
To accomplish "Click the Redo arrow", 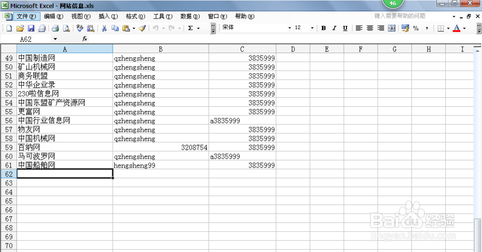I will 172,28.
